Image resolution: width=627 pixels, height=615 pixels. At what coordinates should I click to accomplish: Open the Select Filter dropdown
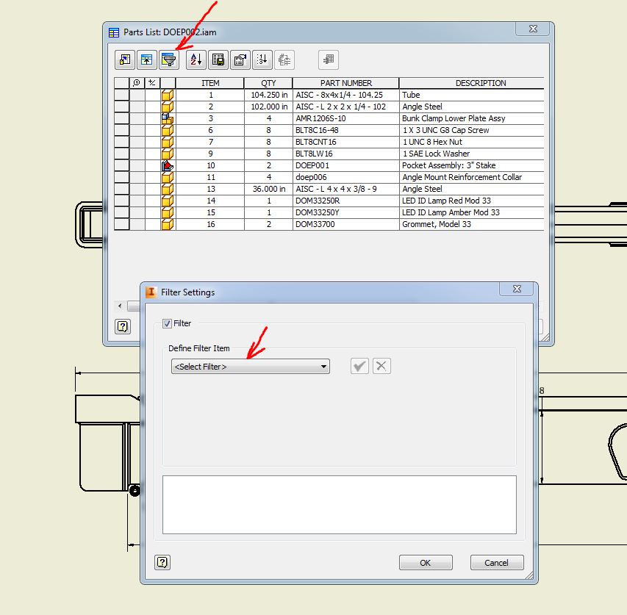(x=250, y=366)
